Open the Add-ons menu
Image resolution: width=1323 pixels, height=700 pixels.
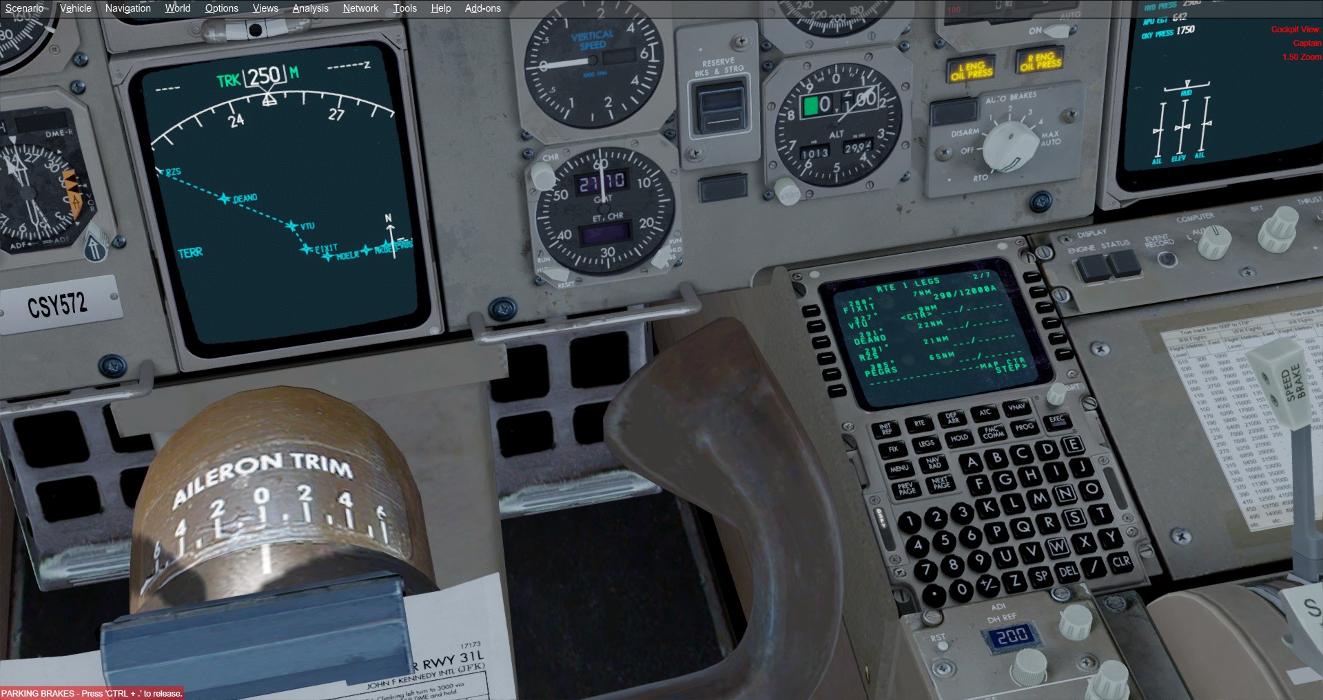pos(482,8)
